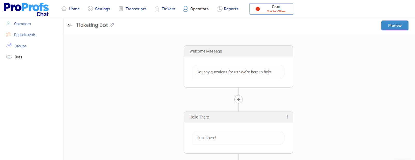Click the Departments hierarchy icon
415x160 pixels.
(9, 34)
